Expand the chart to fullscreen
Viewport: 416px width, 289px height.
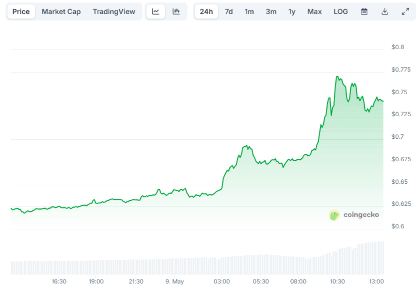coord(405,12)
